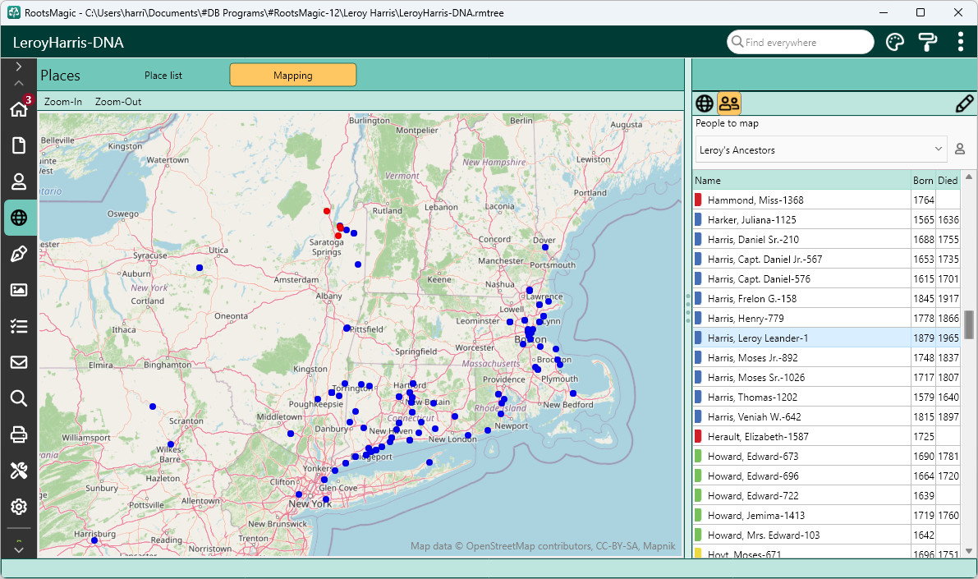
Task: Select Hammond, Miss-1368 in the list
Action: 826,200
